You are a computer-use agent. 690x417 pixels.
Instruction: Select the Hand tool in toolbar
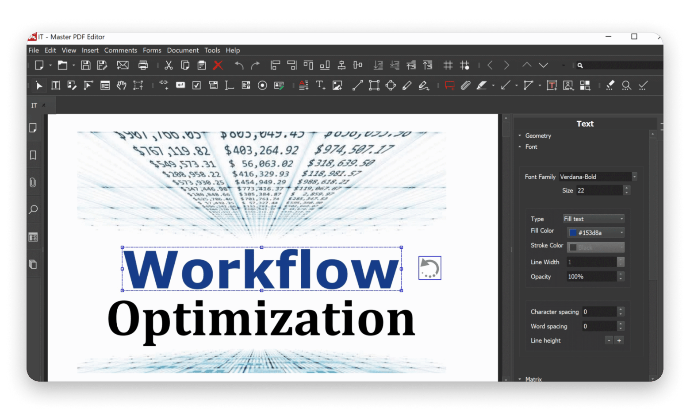(x=121, y=85)
